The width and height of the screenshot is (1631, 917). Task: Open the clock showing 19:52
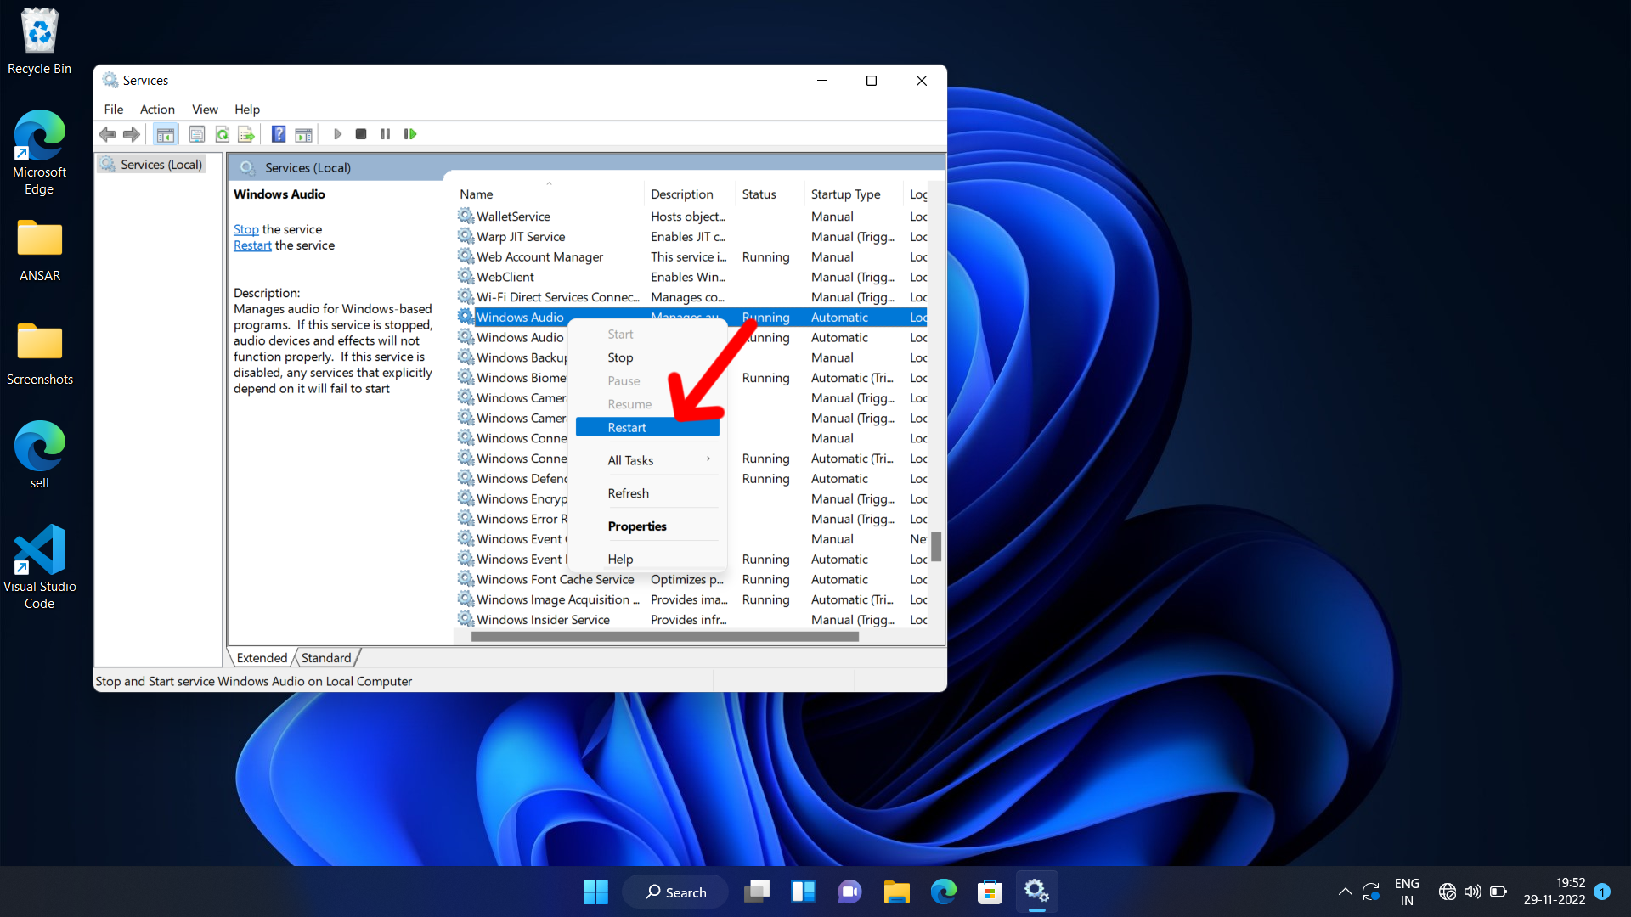click(1554, 892)
